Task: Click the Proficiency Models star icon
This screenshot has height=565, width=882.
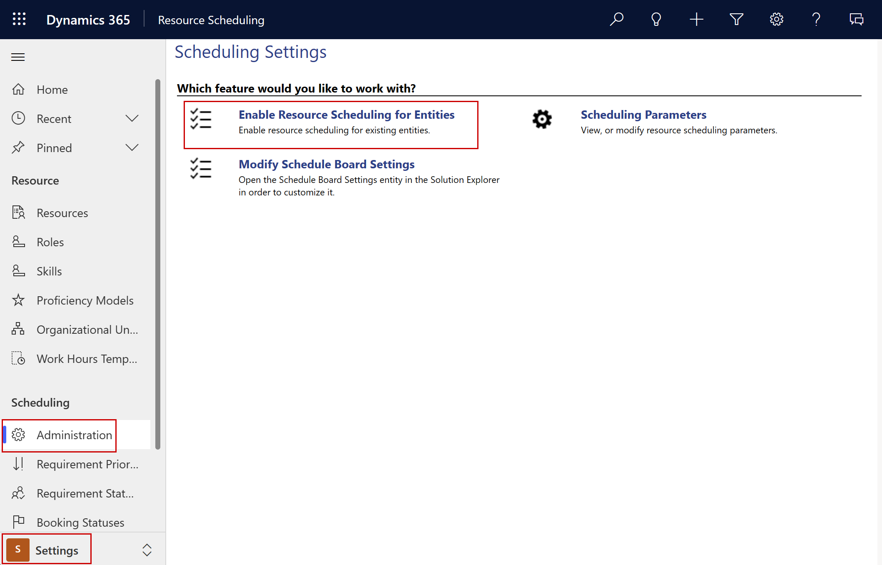Action: 18,300
